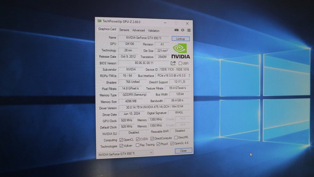This screenshot has height=177, width=314.
Task: Click the Subvendor field showing NVIDIA
Action: 131,69
